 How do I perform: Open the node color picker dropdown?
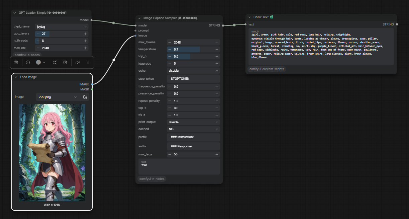tap(41, 62)
